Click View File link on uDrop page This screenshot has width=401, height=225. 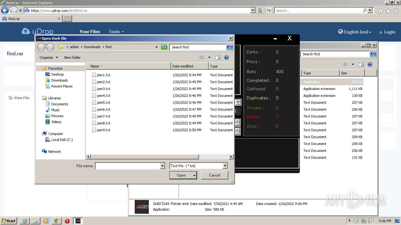(x=19, y=98)
